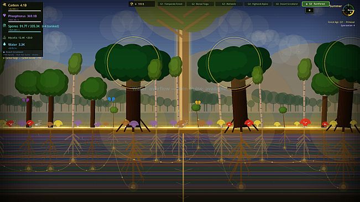Screen dimensions: 360x202
Task: Click the Carbon resource leaf icon
Action: (4, 4)
